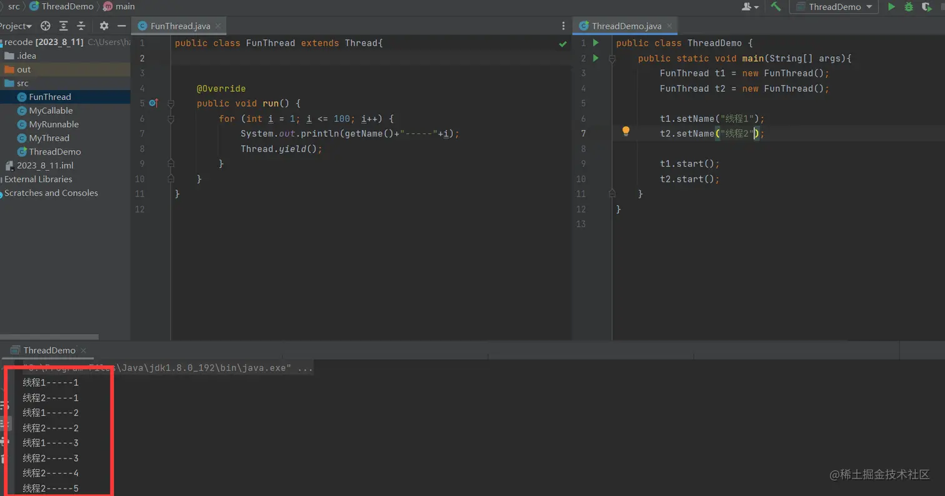Click console output line "线程2-----1"

(51, 398)
